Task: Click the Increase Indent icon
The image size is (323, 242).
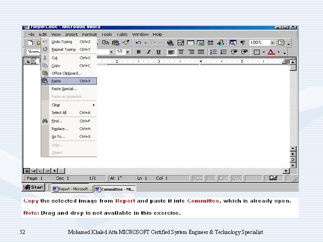Action: tap(244, 52)
